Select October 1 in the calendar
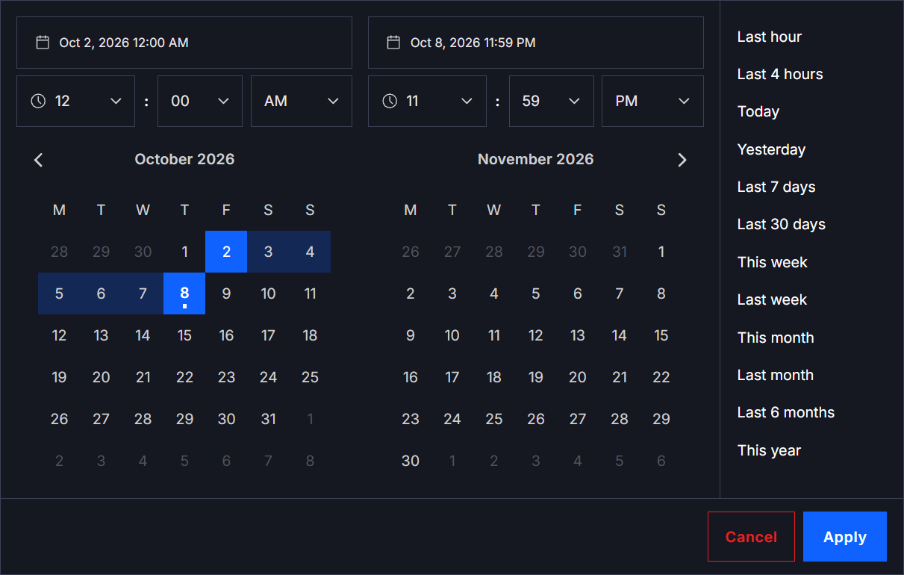The height and width of the screenshot is (575, 904). tap(184, 252)
